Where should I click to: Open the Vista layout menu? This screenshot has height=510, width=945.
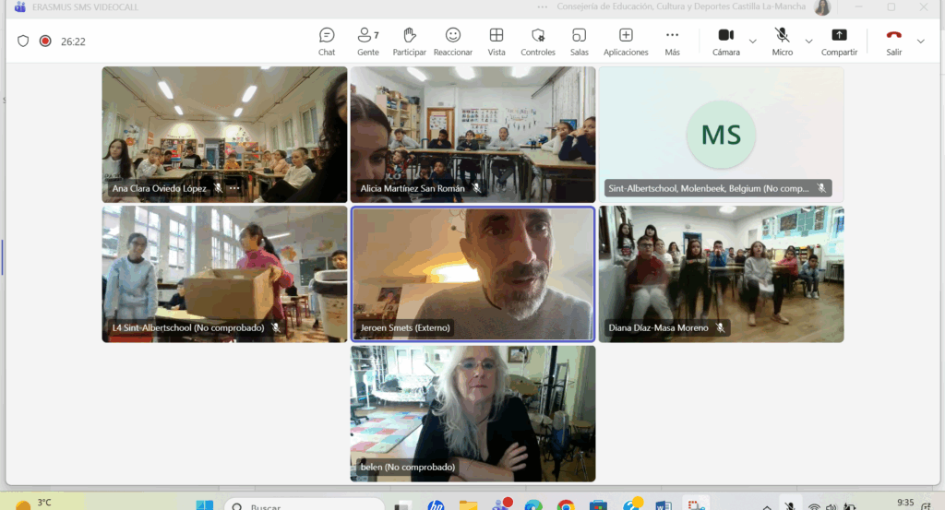[x=496, y=41]
